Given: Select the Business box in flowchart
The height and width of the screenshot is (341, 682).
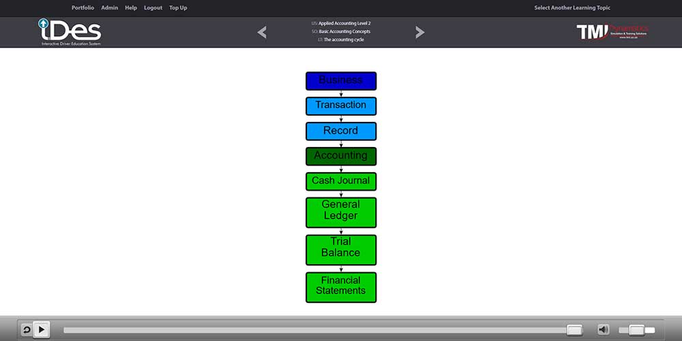Looking at the screenshot, I should pos(341,81).
